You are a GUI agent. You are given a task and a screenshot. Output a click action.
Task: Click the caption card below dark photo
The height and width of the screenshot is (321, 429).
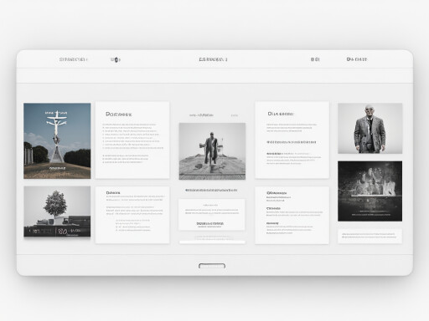tap(370, 236)
